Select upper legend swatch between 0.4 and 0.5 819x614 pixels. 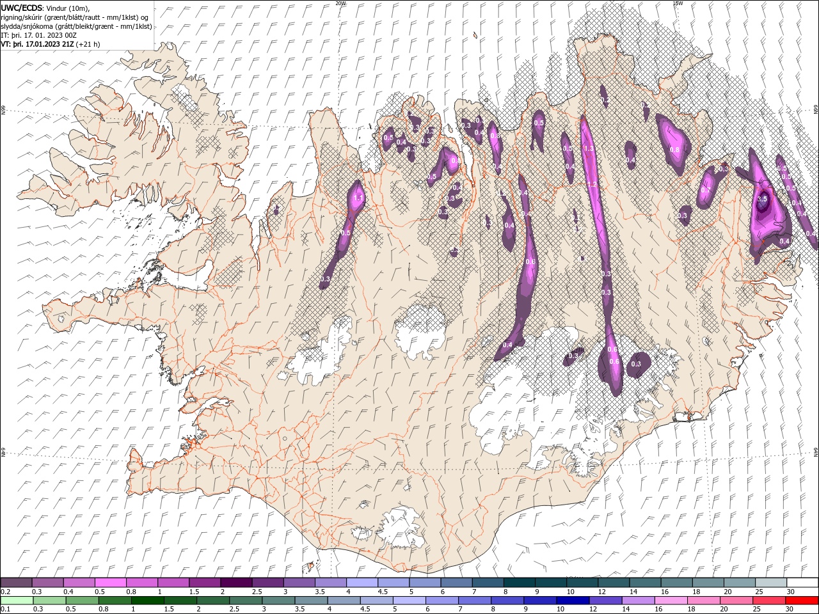click(79, 583)
